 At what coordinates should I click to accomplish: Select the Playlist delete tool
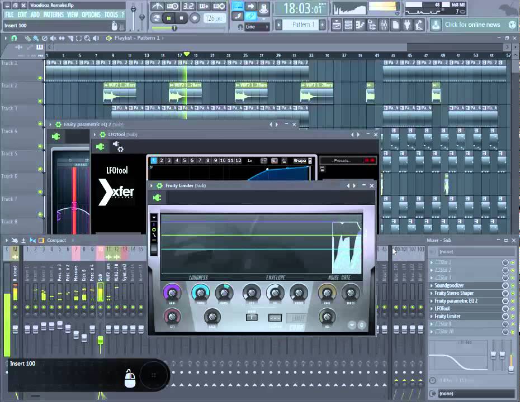tap(44, 39)
